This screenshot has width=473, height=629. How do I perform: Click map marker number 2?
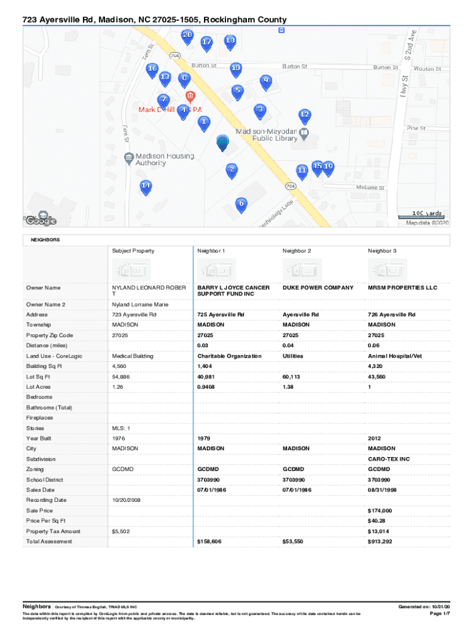coord(232,170)
